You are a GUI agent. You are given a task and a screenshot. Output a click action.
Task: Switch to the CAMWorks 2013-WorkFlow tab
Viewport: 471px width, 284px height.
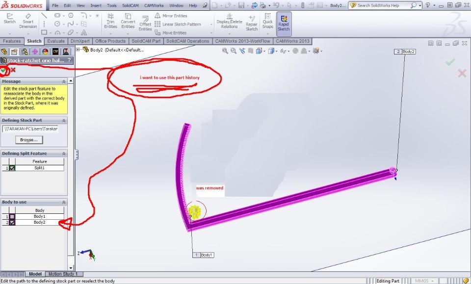pos(243,41)
